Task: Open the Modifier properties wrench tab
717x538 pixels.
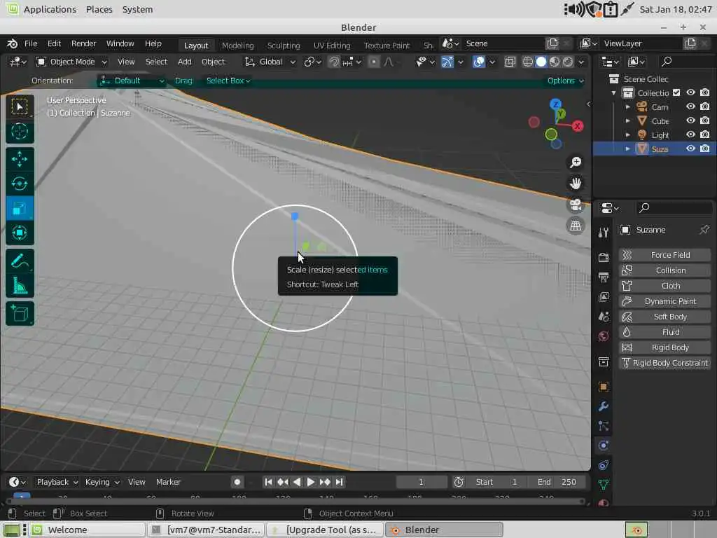Action: click(604, 406)
